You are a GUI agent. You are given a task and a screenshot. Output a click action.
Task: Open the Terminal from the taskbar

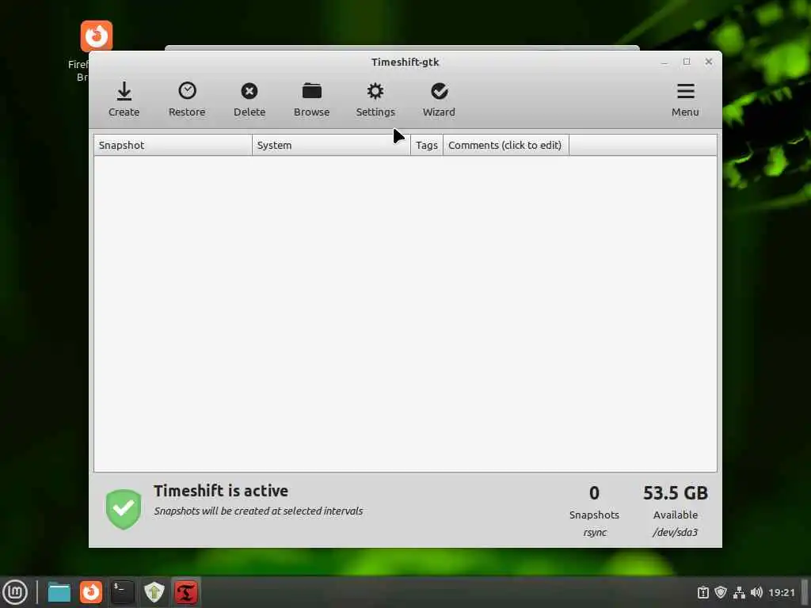point(123,592)
